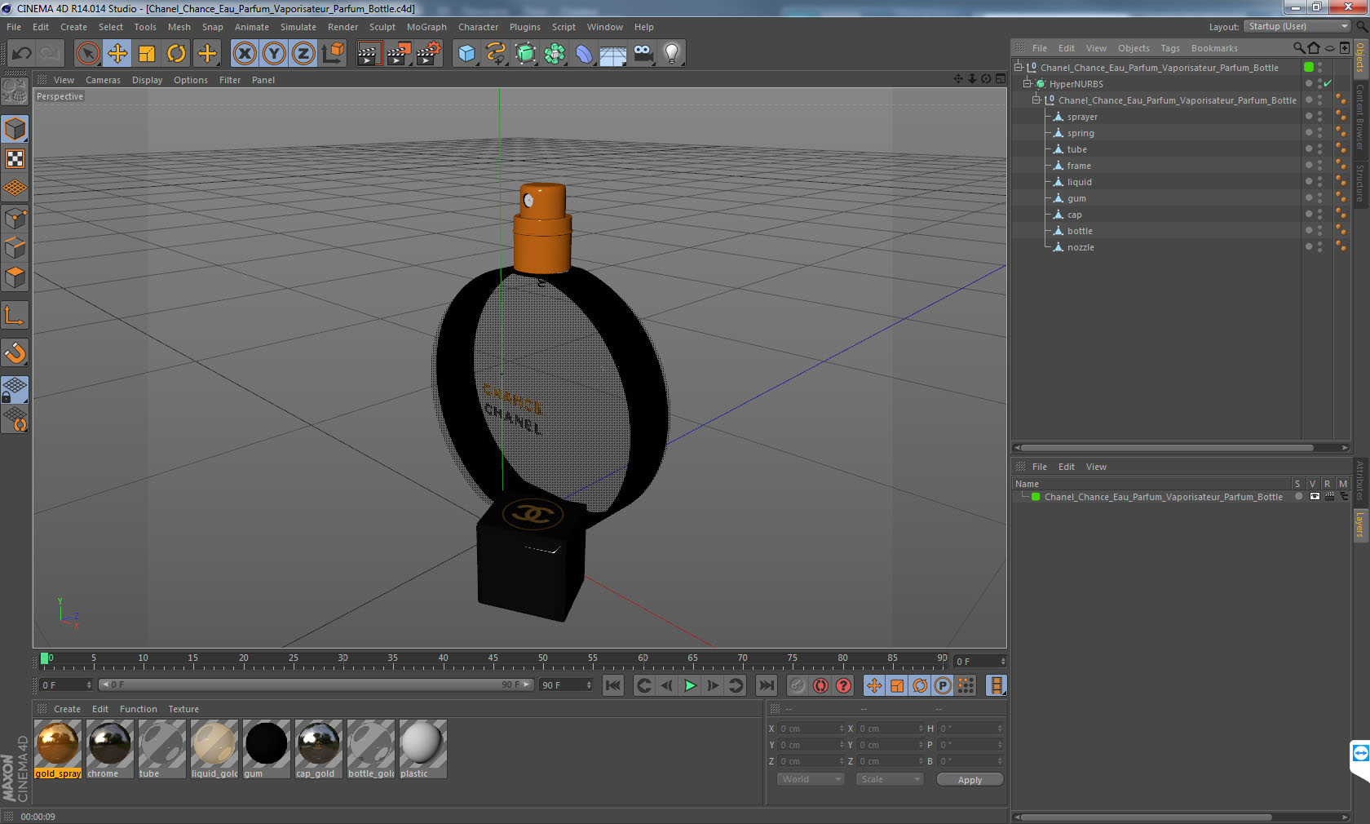Go to end of animation
This screenshot has width=1370, height=824.
coord(766,685)
